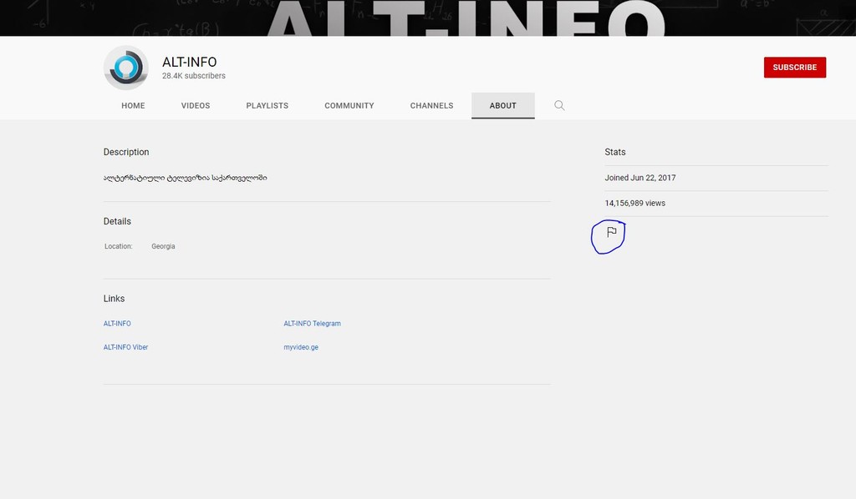The width and height of the screenshot is (856, 499).
Task: Click the ALT-INFO channel avatar
Action: tap(126, 68)
